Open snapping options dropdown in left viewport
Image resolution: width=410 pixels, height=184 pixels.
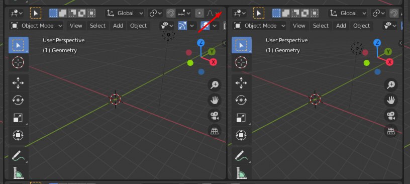[x=184, y=13]
